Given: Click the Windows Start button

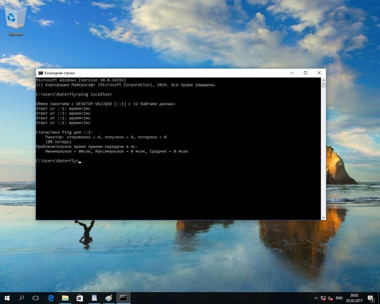Looking at the screenshot, I should tap(7, 298).
